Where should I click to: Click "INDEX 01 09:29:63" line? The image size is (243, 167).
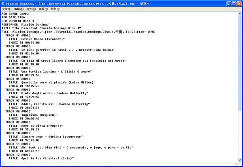coord(24,75)
